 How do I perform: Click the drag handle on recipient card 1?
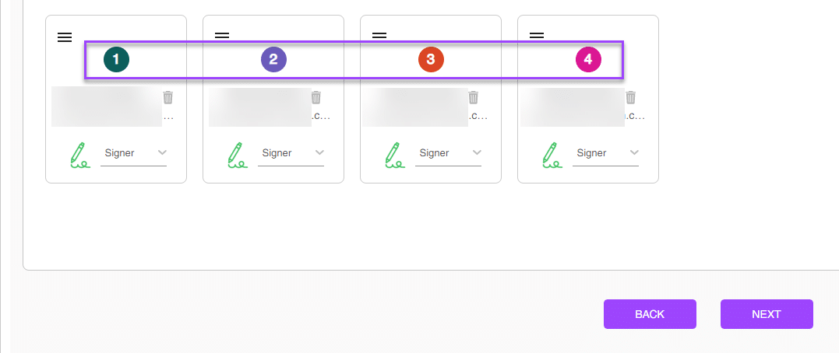(x=65, y=37)
